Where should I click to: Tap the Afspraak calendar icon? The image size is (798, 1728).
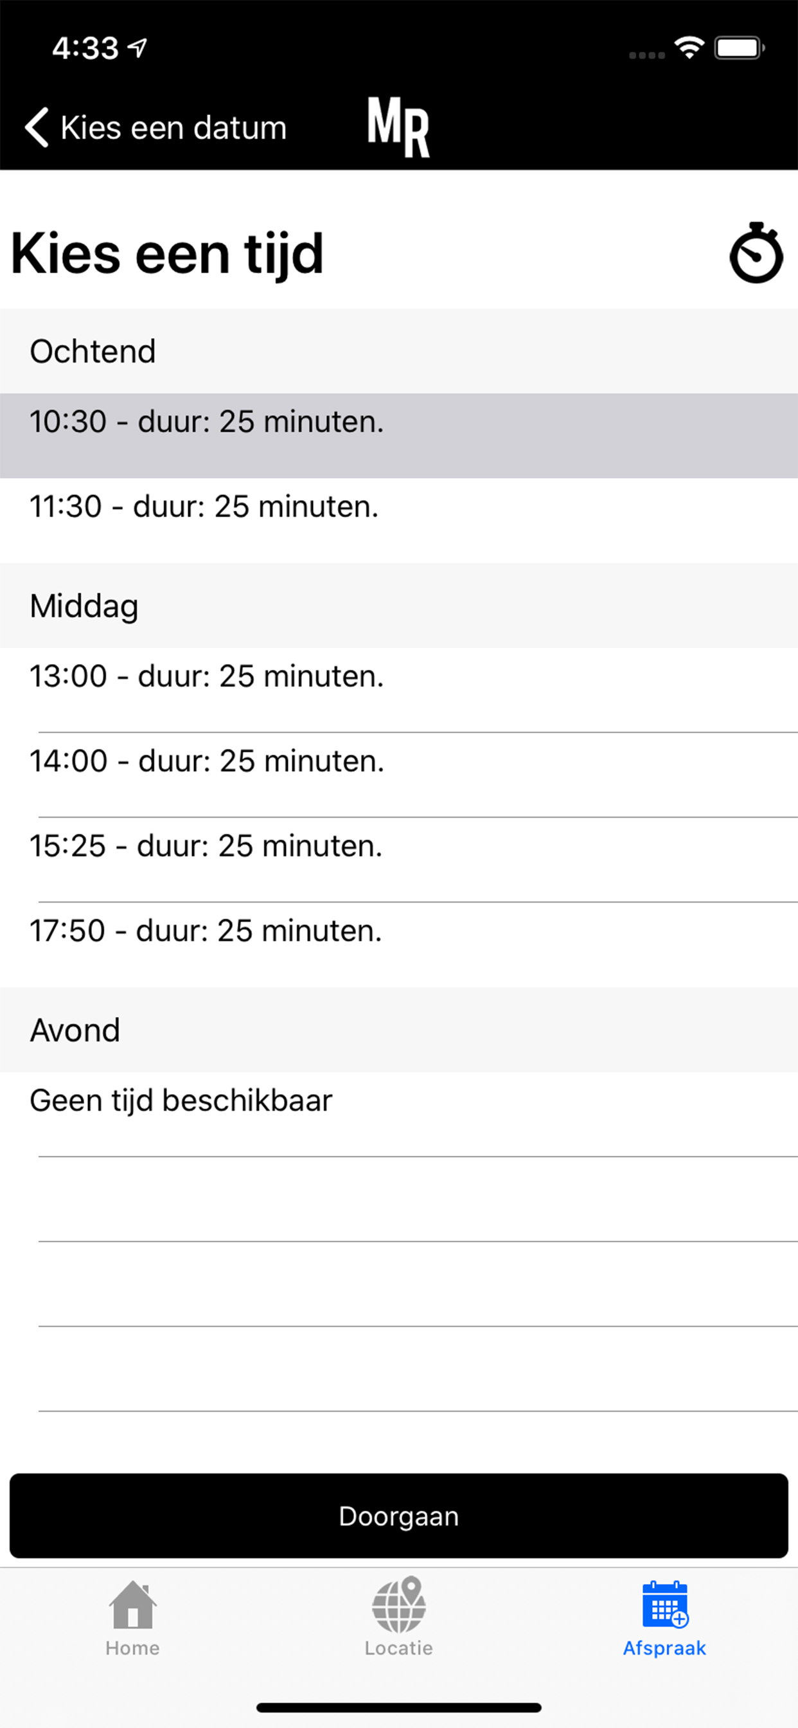(x=664, y=1605)
